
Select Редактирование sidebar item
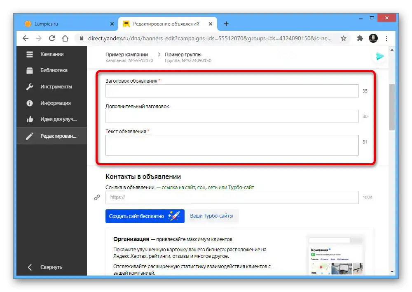pyautogui.click(x=51, y=136)
